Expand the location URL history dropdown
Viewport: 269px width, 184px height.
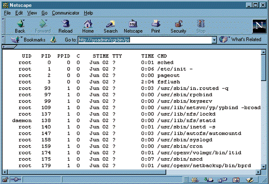[214, 40]
